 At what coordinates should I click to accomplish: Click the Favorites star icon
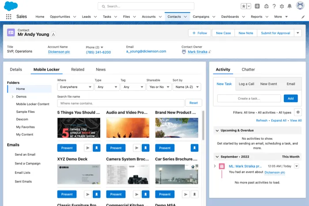[244, 6]
